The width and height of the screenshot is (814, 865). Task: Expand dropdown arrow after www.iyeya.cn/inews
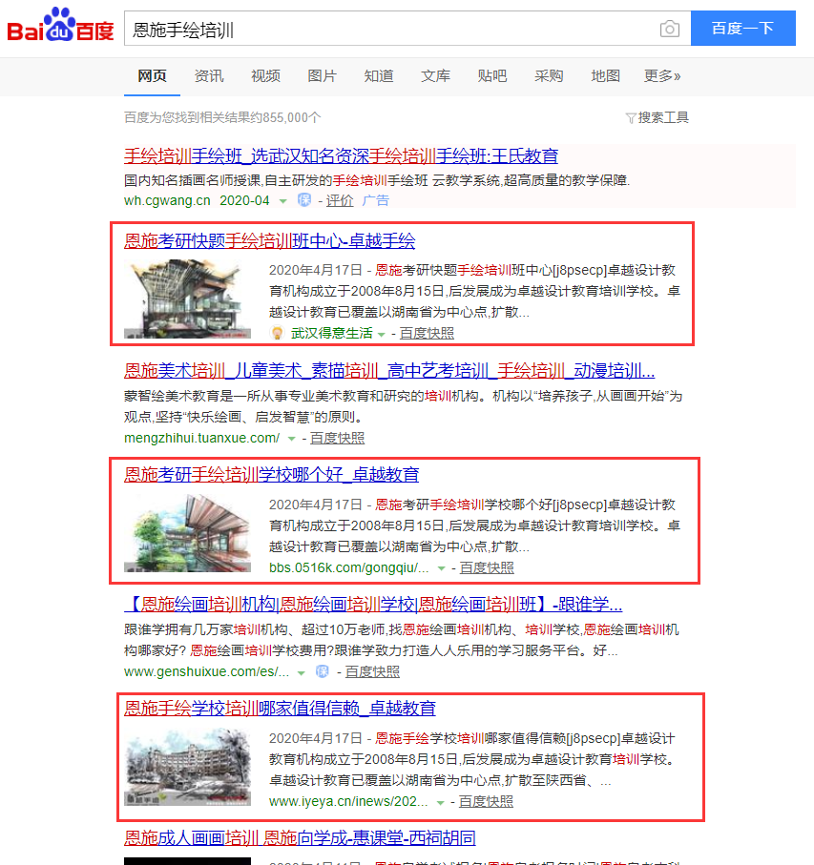point(440,803)
